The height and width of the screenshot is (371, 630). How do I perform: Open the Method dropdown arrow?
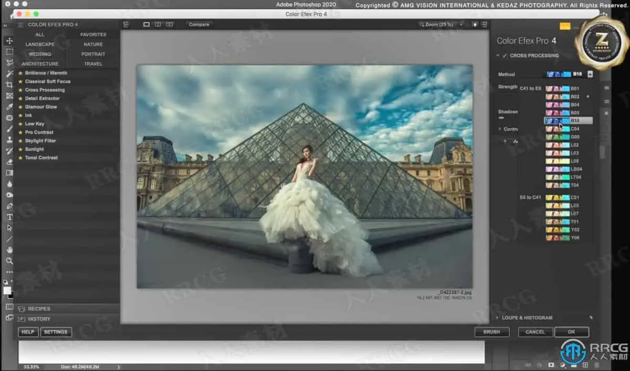pos(590,75)
